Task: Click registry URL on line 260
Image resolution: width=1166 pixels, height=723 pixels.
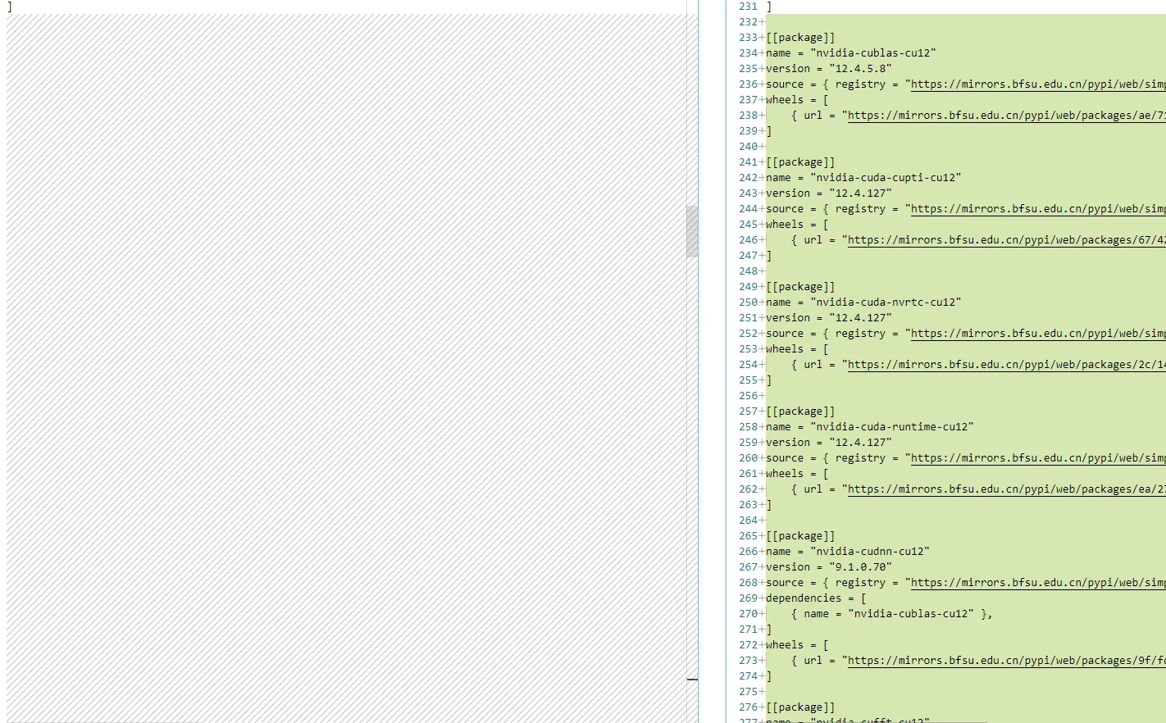Action: click(x=1037, y=458)
